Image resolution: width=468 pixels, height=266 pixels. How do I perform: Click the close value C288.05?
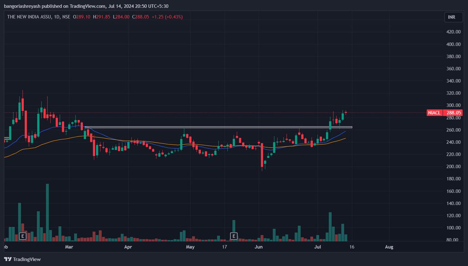(x=141, y=17)
